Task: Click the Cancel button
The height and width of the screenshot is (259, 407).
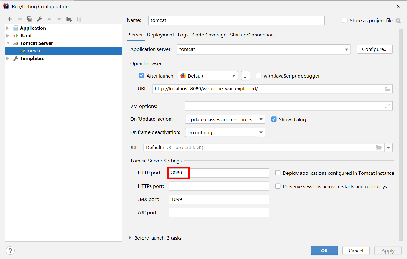Action: tap(356, 251)
